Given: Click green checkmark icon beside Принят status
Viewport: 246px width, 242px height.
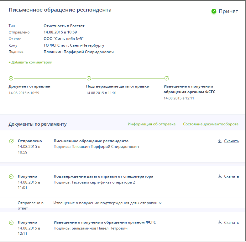Looking at the screenshot, I should (x=214, y=12).
